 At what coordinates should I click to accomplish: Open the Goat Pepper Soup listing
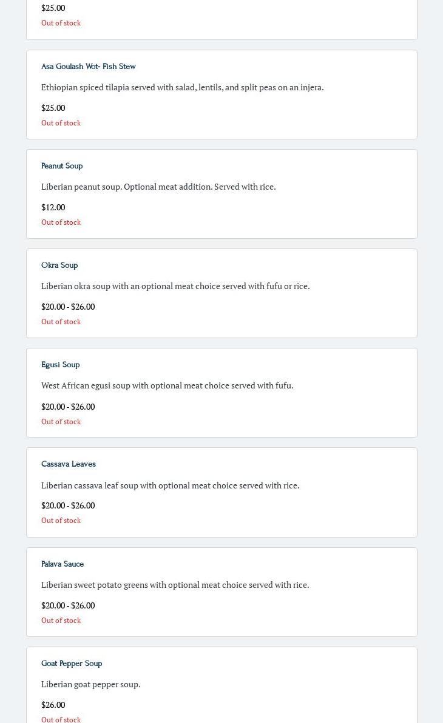point(72,663)
